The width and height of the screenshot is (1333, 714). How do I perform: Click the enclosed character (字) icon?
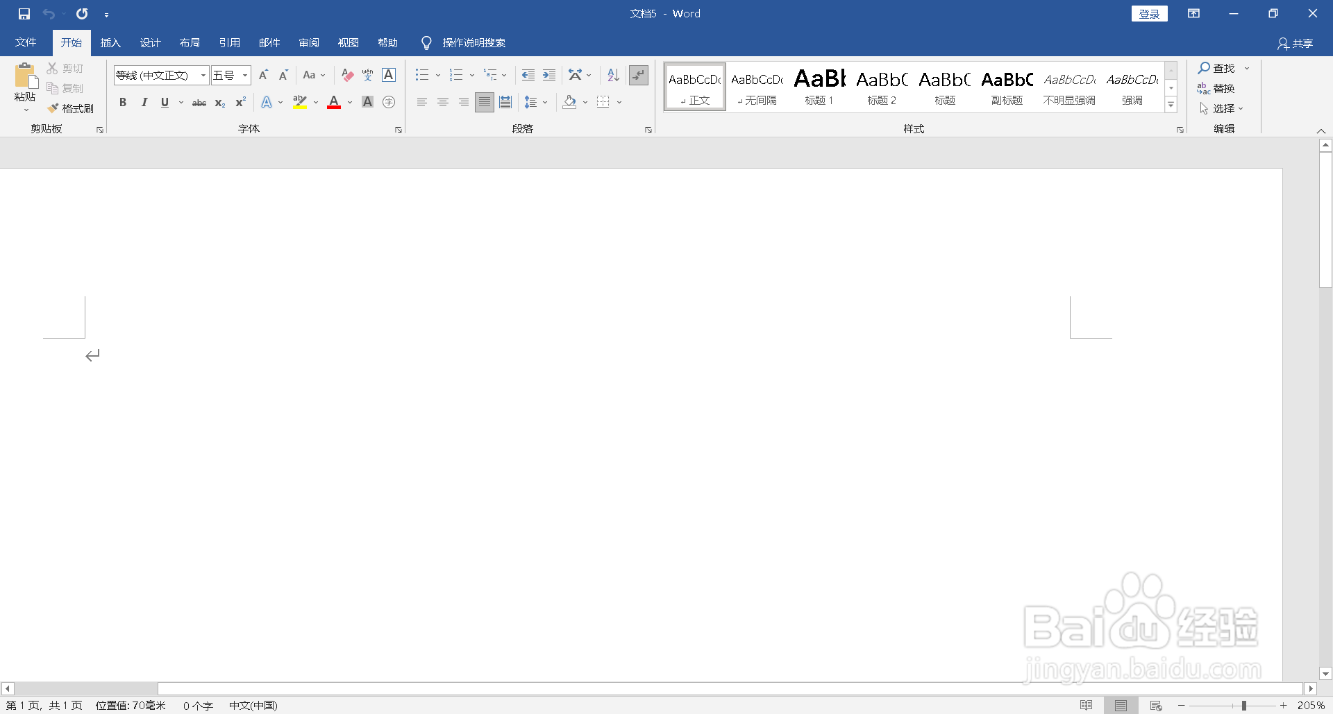389,102
